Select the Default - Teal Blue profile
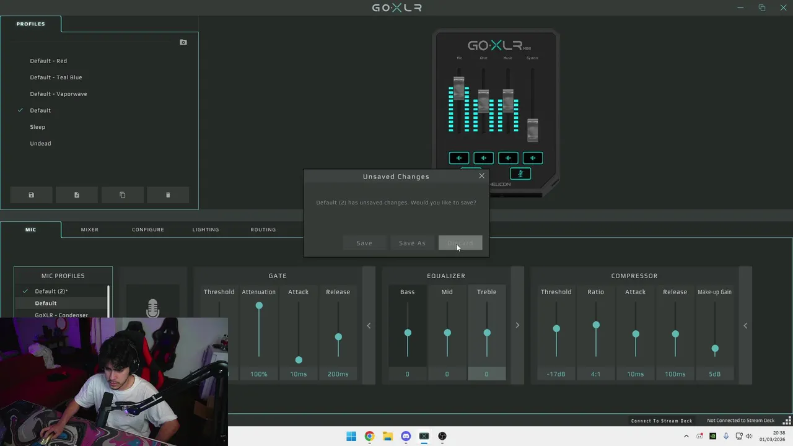The image size is (793, 446). [x=56, y=77]
